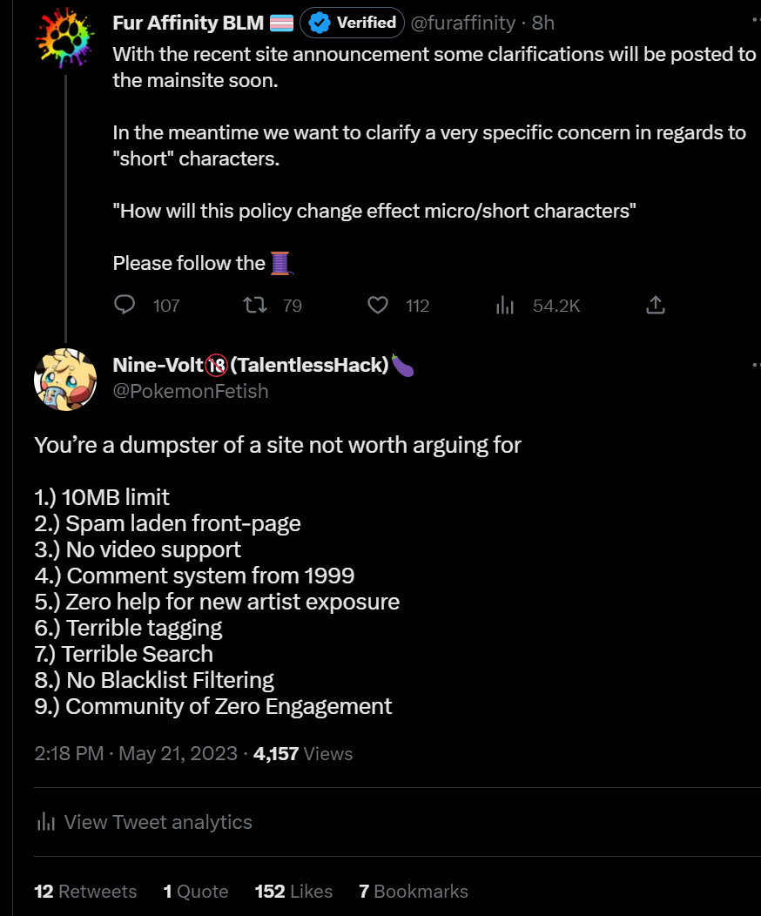Open Nine-Volt's profile picture
The height and width of the screenshot is (916, 761).
click(x=66, y=378)
